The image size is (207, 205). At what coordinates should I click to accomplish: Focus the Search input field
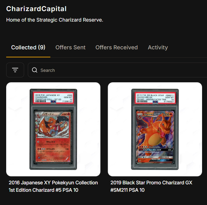117,70
